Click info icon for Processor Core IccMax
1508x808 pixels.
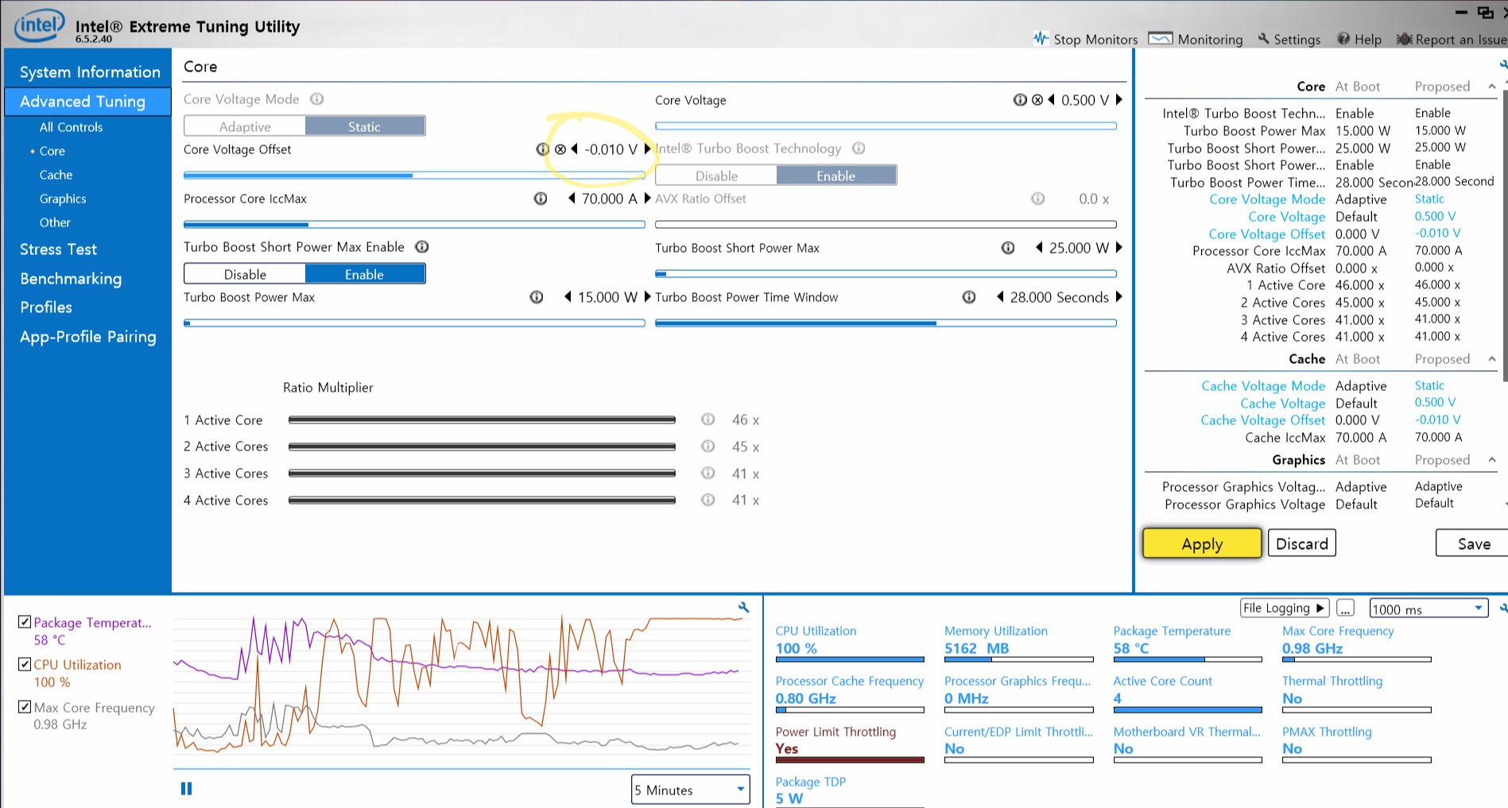click(x=541, y=199)
